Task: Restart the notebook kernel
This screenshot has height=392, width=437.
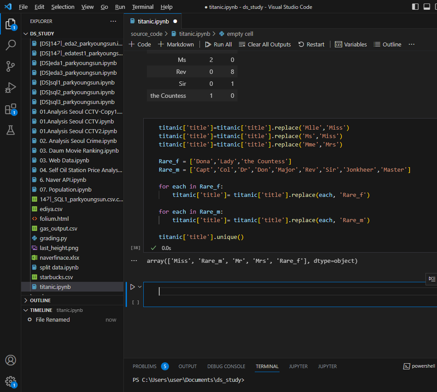Action: click(x=311, y=44)
